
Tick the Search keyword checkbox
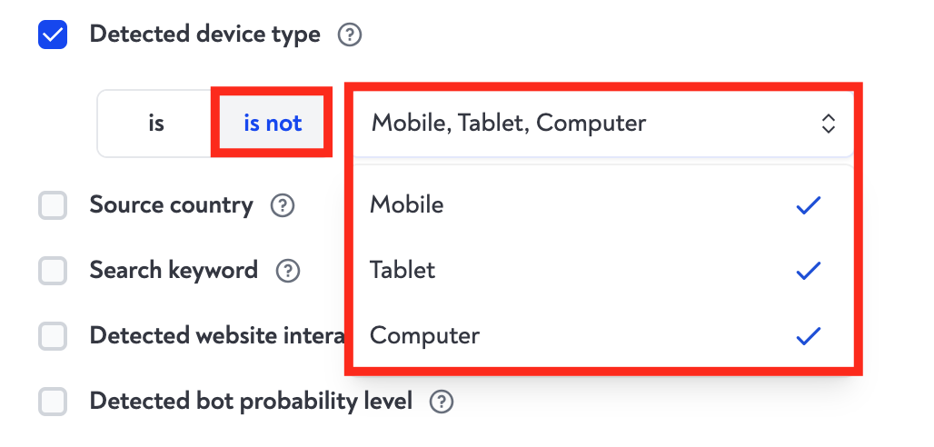pos(53,271)
